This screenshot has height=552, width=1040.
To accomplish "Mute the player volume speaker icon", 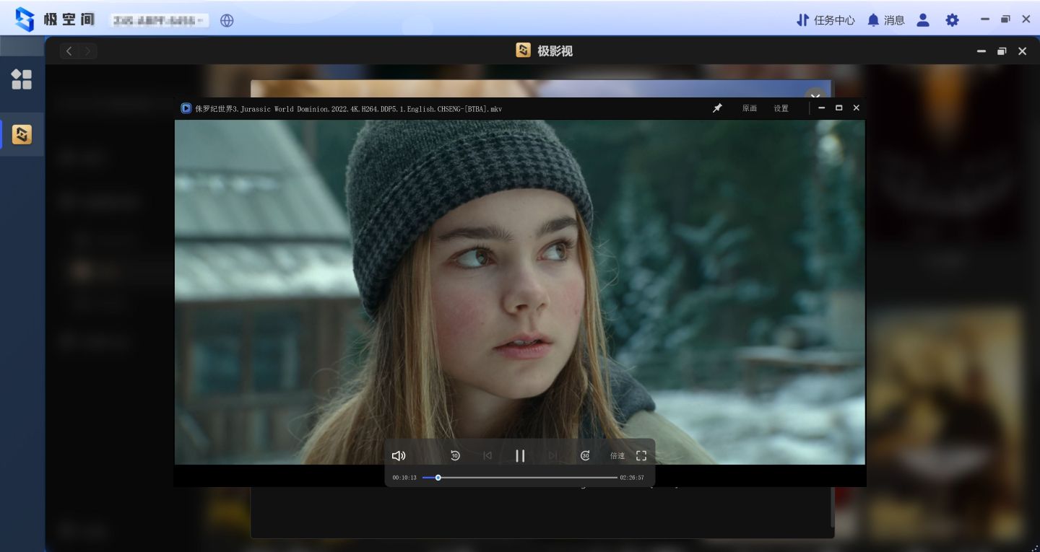I will point(399,455).
